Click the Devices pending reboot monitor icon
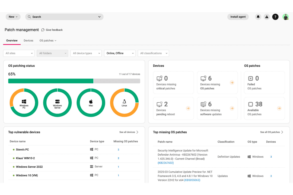The width and height of the screenshot is (293, 195). [160, 104]
